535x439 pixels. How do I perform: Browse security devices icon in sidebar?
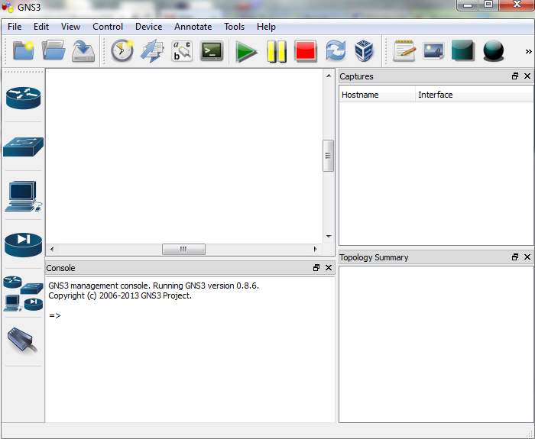click(x=23, y=245)
